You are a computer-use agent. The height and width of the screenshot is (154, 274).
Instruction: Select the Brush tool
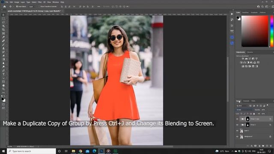click(x=3, y=44)
